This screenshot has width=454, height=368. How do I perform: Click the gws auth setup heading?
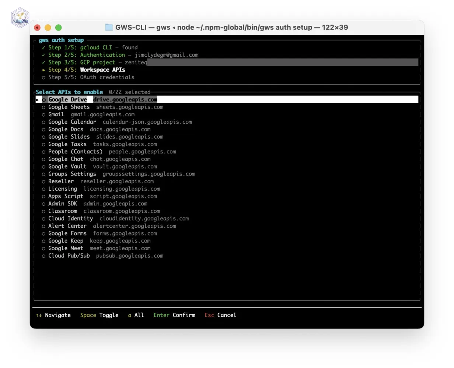tap(61, 40)
